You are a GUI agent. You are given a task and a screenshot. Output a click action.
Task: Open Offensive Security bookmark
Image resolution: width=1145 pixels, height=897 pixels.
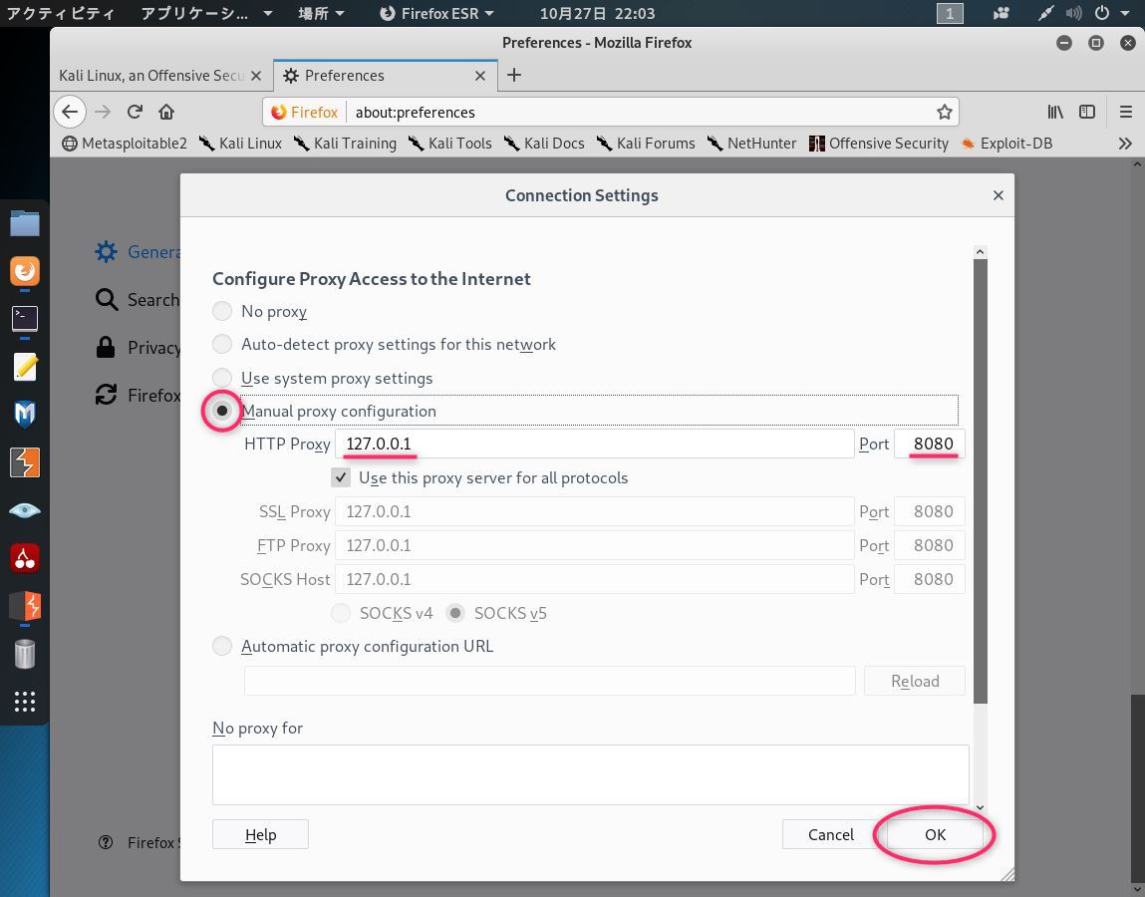click(x=879, y=144)
